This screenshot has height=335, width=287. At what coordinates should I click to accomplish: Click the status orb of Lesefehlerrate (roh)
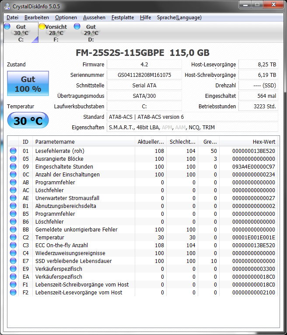tap(13, 151)
